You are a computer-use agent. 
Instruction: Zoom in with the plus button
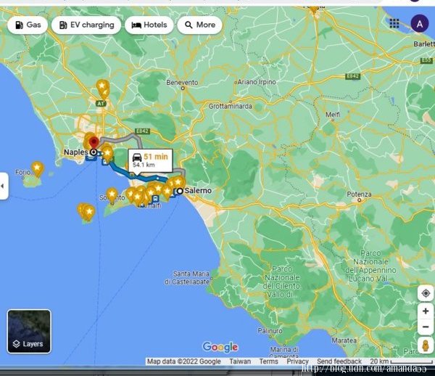point(426,311)
